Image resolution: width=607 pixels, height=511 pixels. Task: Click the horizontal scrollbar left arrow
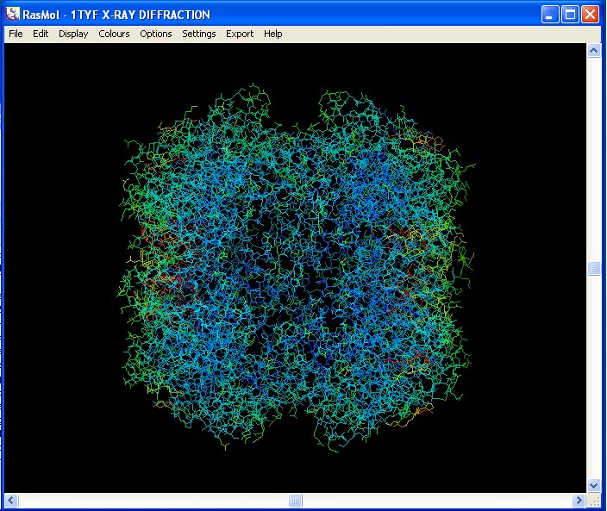(x=11, y=500)
